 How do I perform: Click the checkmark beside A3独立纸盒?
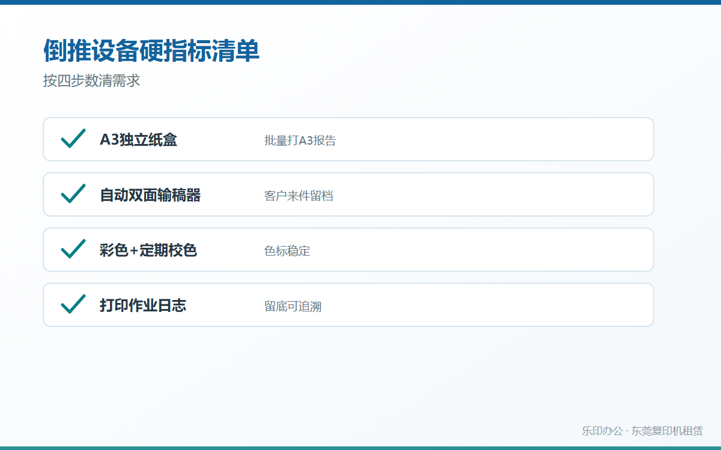pyautogui.click(x=73, y=139)
